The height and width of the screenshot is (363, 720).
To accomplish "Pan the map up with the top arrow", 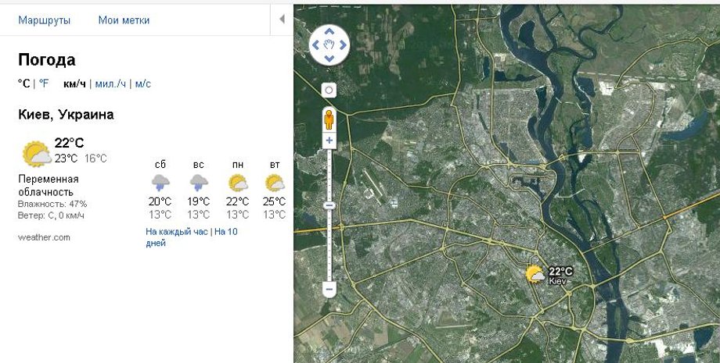I will (x=329, y=32).
